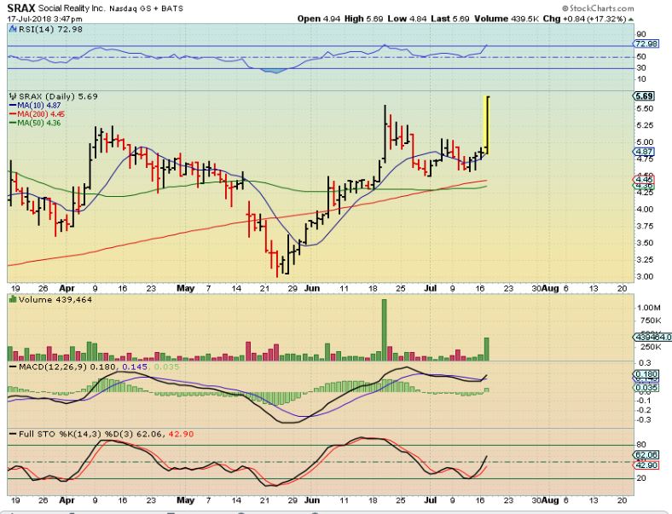The image size is (672, 514).
Task: Click the 5.69 last price tag
Action: (x=645, y=96)
